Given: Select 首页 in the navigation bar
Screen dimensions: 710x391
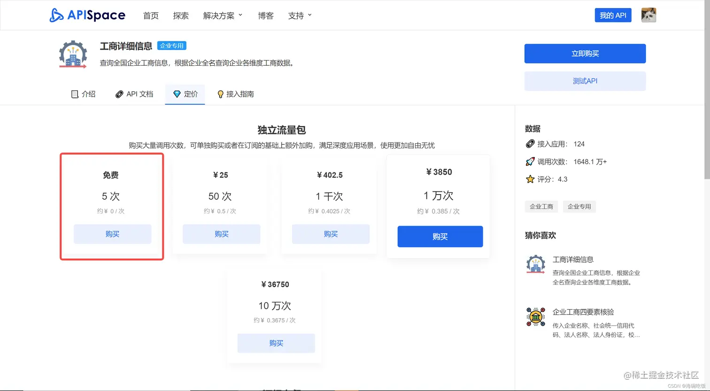Looking at the screenshot, I should click(x=151, y=16).
